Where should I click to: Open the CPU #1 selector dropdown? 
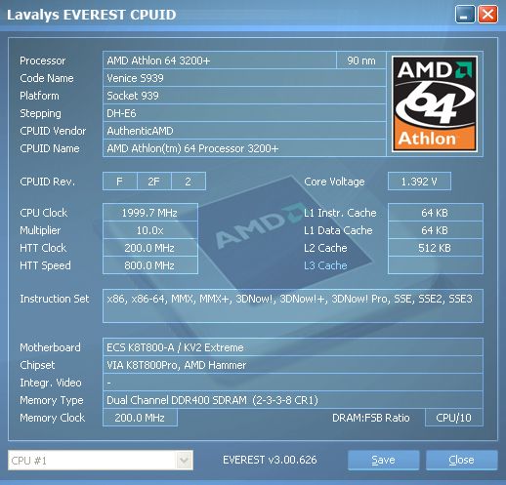pos(101,461)
